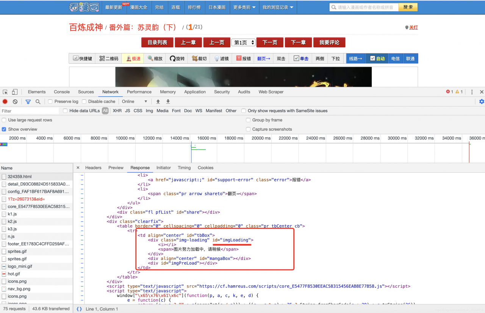Click the 我要评论 comment button
This screenshot has height=313, width=485.
click(329, 42)
